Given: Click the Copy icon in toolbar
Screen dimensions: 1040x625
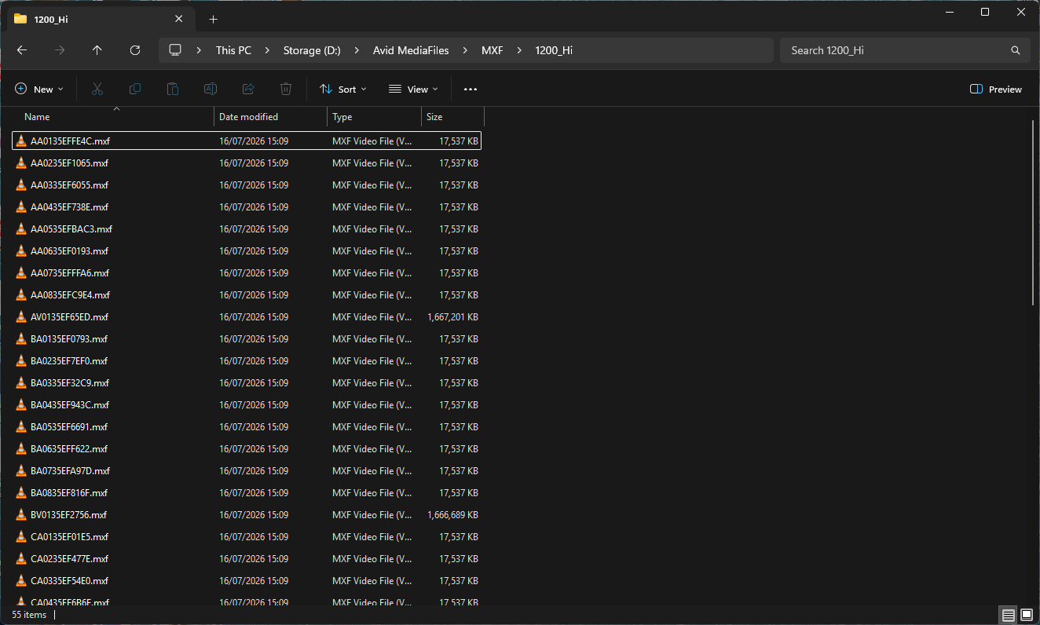Looking at the screenshot, I should tap(135, 90).
